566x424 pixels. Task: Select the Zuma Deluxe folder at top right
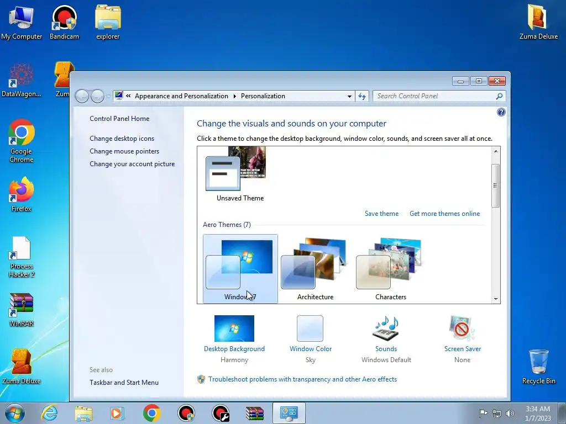(x=538, y=22)
